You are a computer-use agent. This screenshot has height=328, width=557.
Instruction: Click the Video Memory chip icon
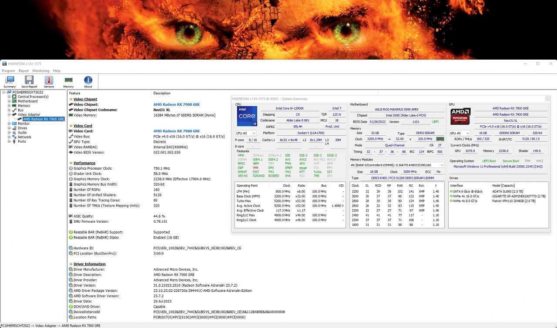click(71, 115)
